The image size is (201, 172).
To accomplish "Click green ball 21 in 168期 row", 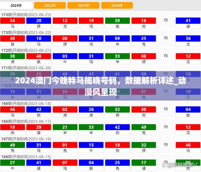I will [65, 127].
